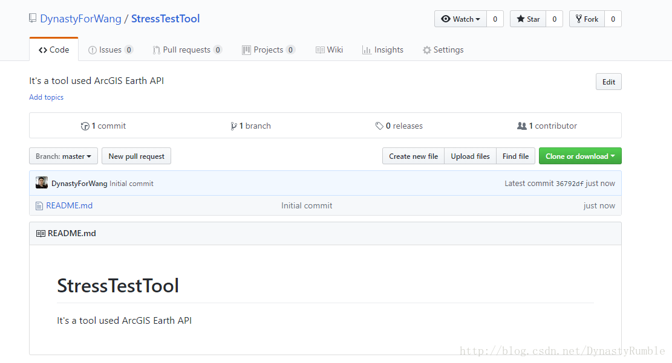Screen dimensions: 672x363
Task: Click Find file button
Action: click(x=515, y=156)
